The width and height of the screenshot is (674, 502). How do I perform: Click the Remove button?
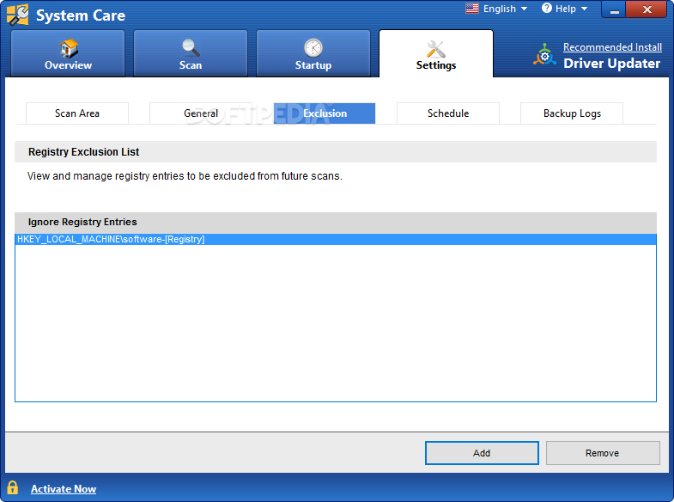pyautogui.click(x=603, y=453)
